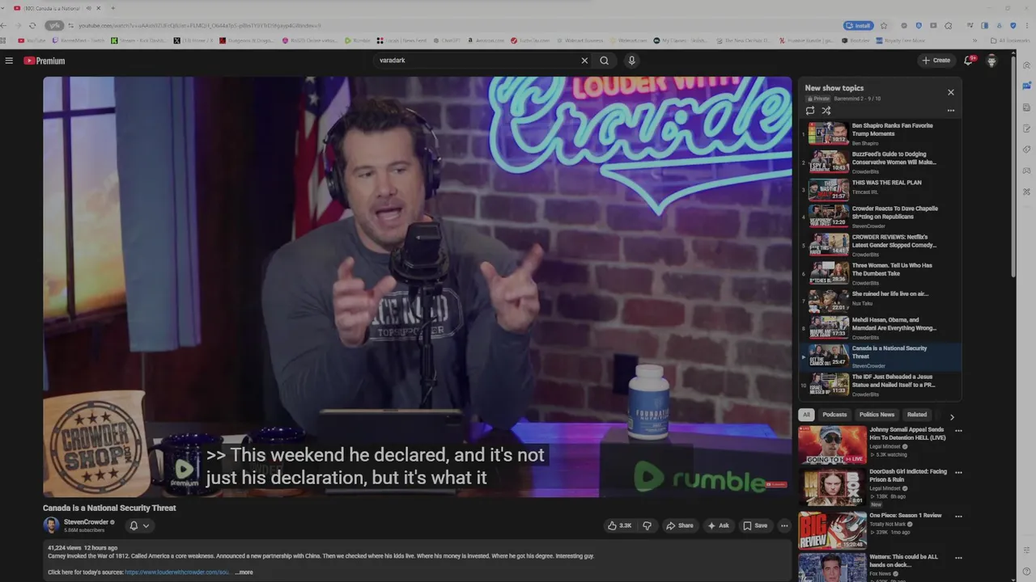
Task: Open options menu for Watters video
Action: (958, 558)
